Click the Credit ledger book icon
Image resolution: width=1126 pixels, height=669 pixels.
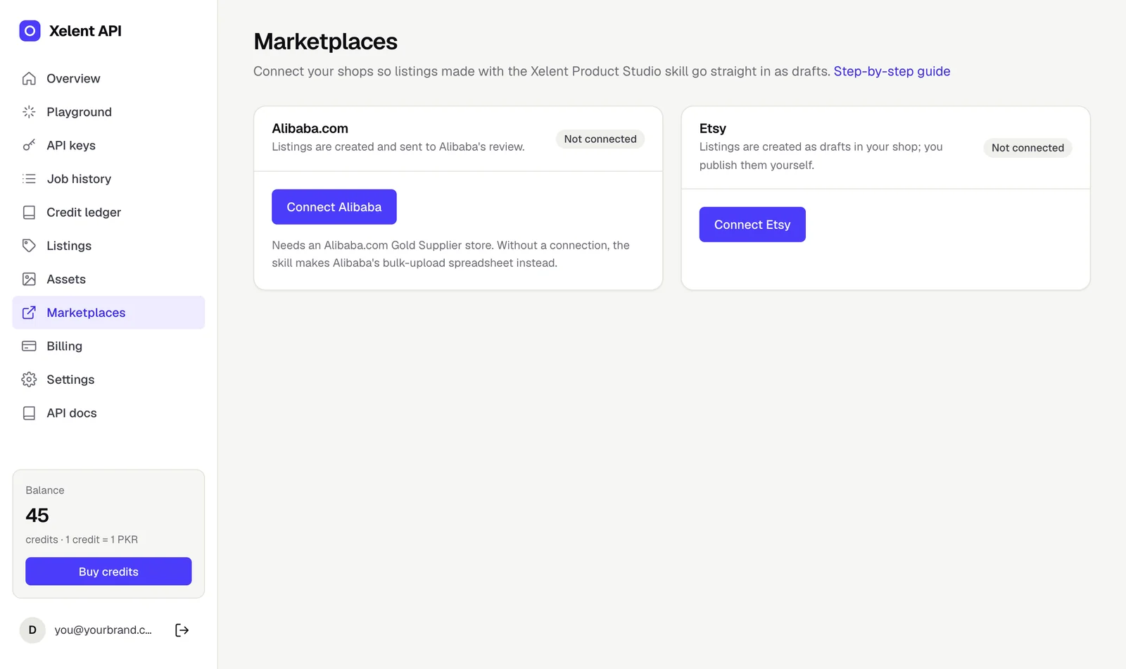click(29, 212)
